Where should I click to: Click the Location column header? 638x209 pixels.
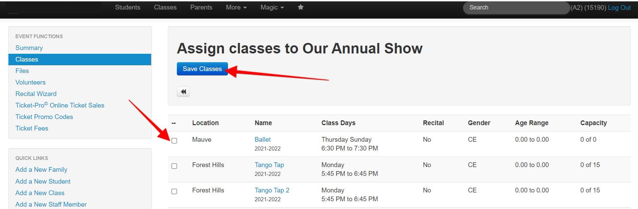point(205,123)
